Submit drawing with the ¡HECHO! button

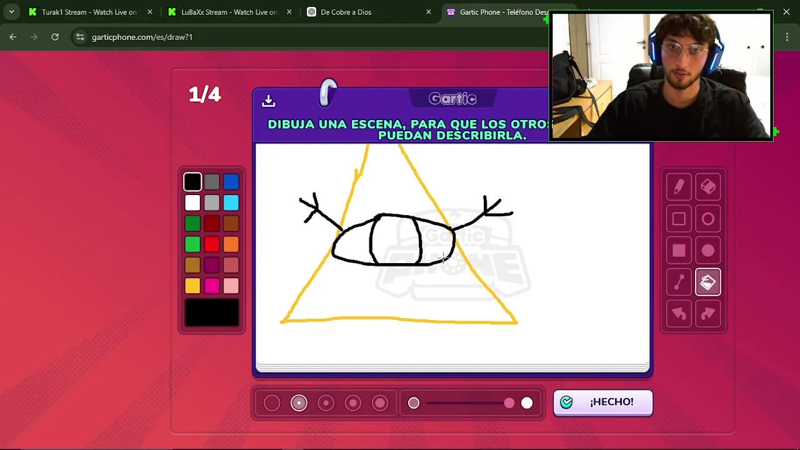(x=603, y=402)
